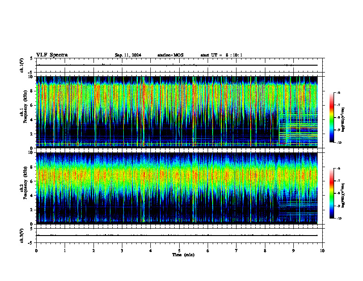Screen dimensions: 363x281
Task: Click the ch.1 color scale bar
Action: pos(332,118)
